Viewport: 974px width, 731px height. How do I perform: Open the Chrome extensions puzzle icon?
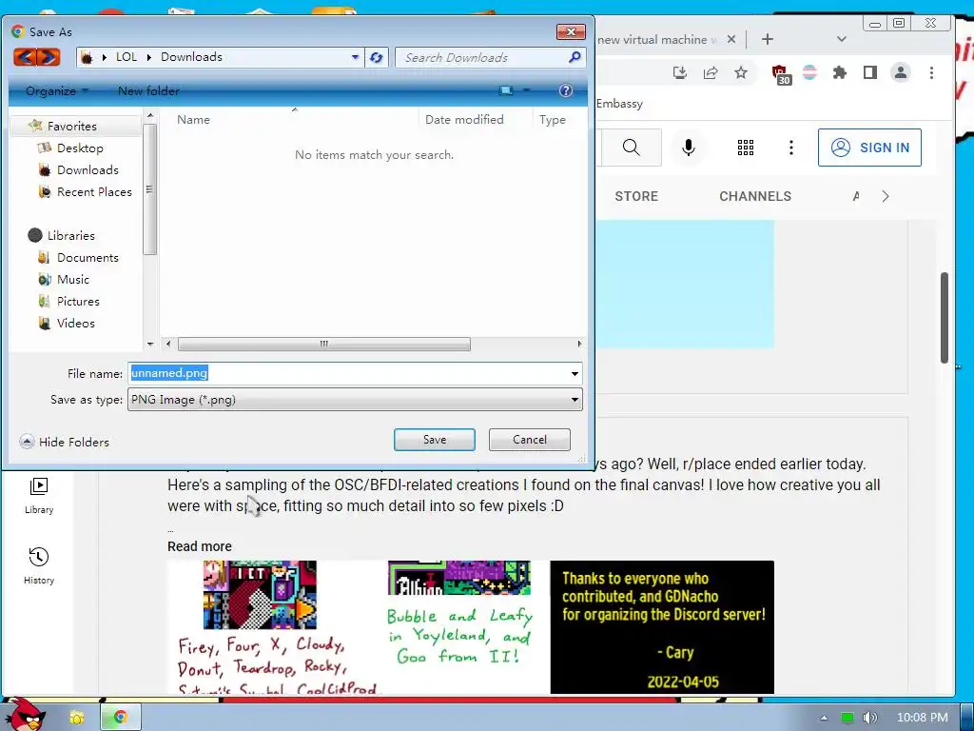click(x=840, y=72)
